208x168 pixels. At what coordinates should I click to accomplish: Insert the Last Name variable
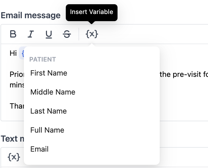[x=49, y=111]
